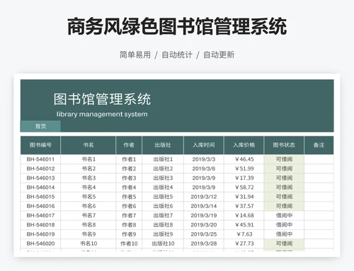354x271 pixels.
Task: Select the 图书状态 column header
Action: point(284,145)
